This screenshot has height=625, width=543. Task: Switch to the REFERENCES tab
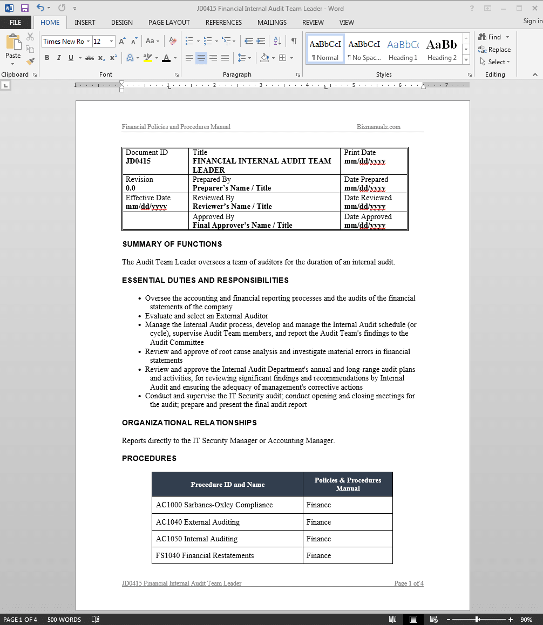tap(223, 22)
